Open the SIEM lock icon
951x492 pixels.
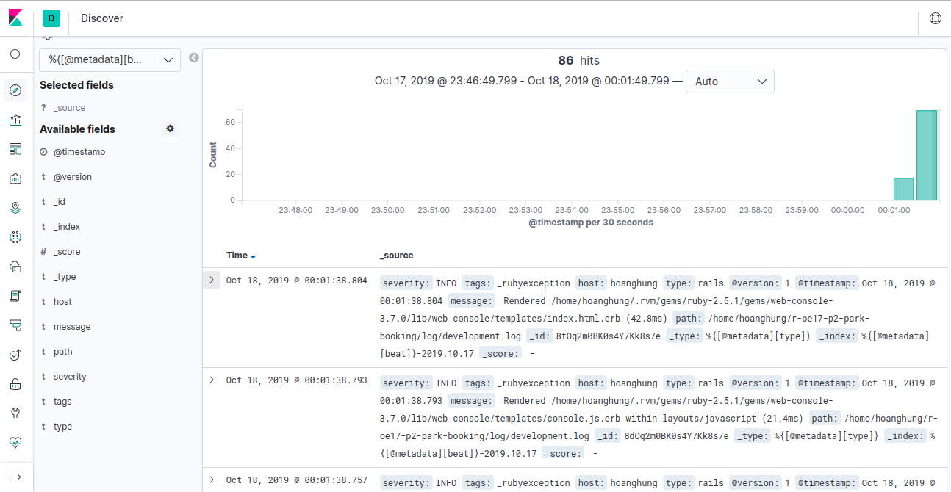click(15, 384)
